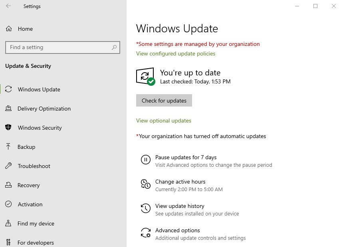Go to Windows Security section
The width and height of the screenshot is (341, 247).
[40, 128]
